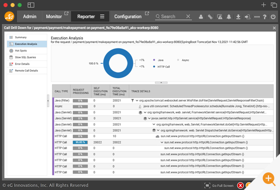Screen dimensions: 280x190
Task: Click the 0% bar in Async row
Action: 80,106
